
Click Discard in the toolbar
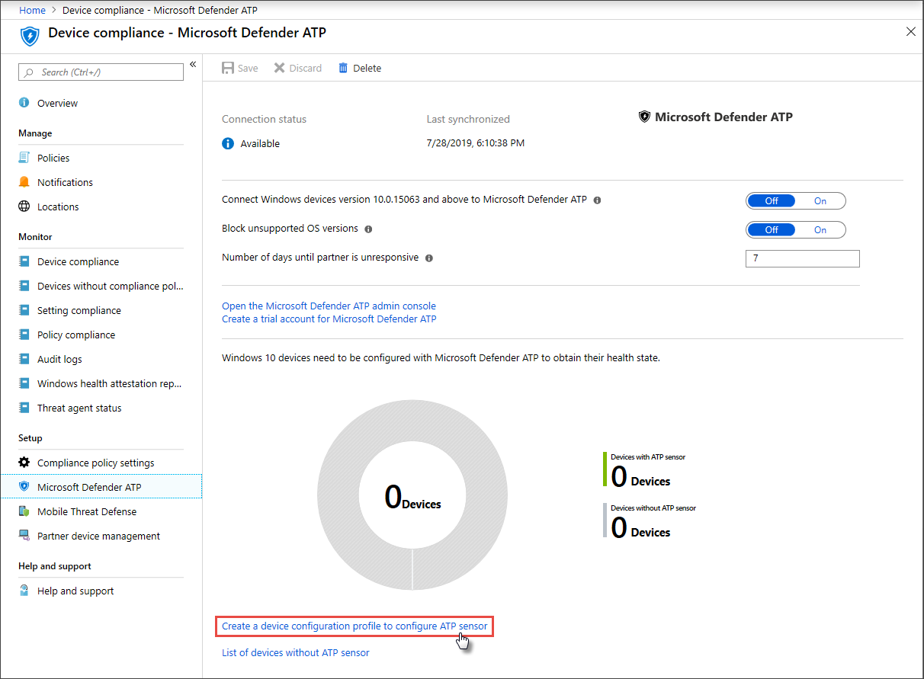click(x=298, y=68)
